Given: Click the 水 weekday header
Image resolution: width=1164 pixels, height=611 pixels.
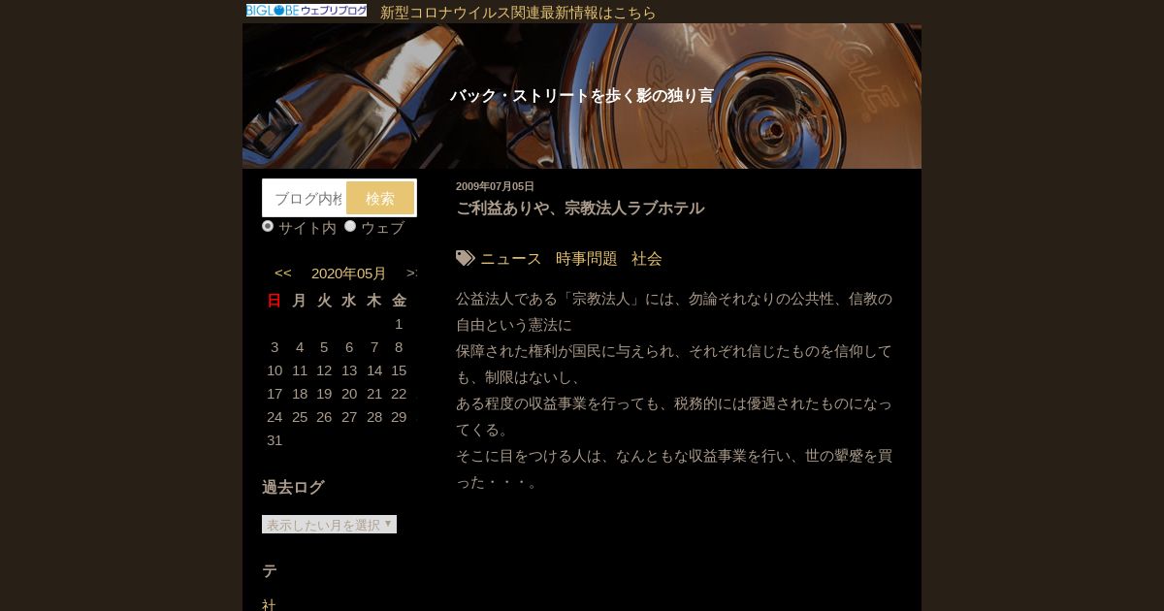Looking at the screenshot, I should (349, 301).
